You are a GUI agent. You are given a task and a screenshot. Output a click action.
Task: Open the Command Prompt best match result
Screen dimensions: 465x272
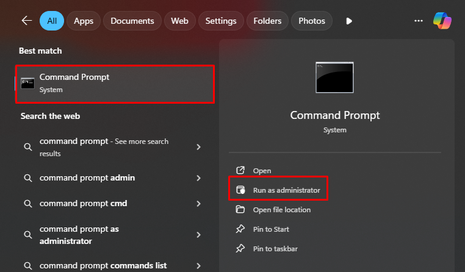tap(115, 84)
